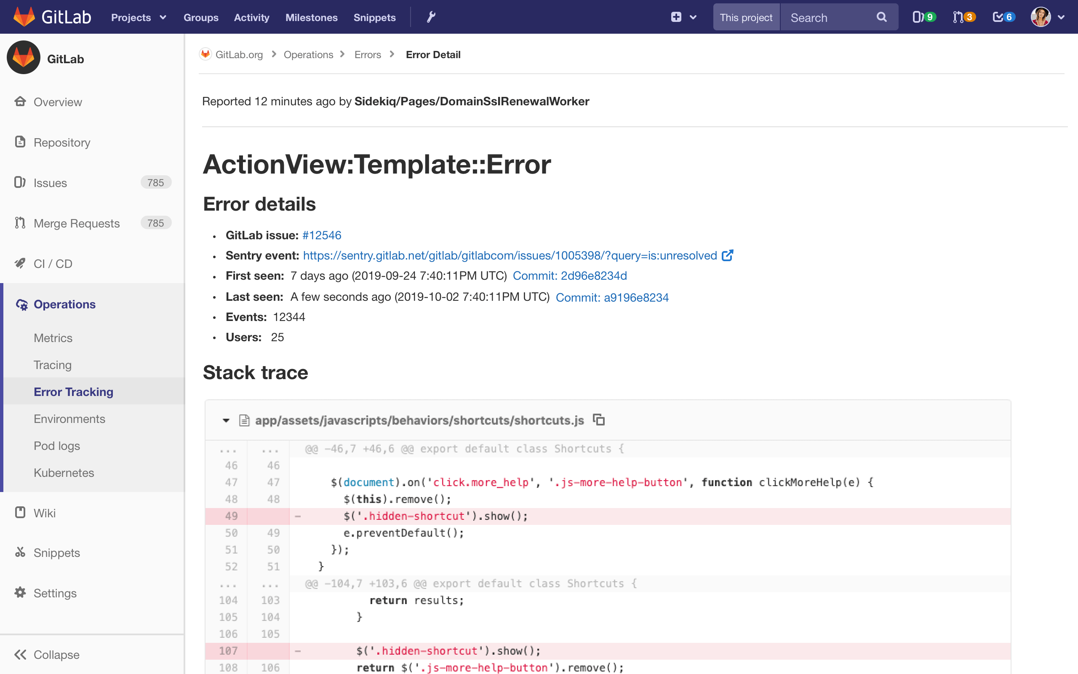Click the Operations gear-cloud icon
Image resolution: width=1078 pixels, height=674 pixels.
22,305
